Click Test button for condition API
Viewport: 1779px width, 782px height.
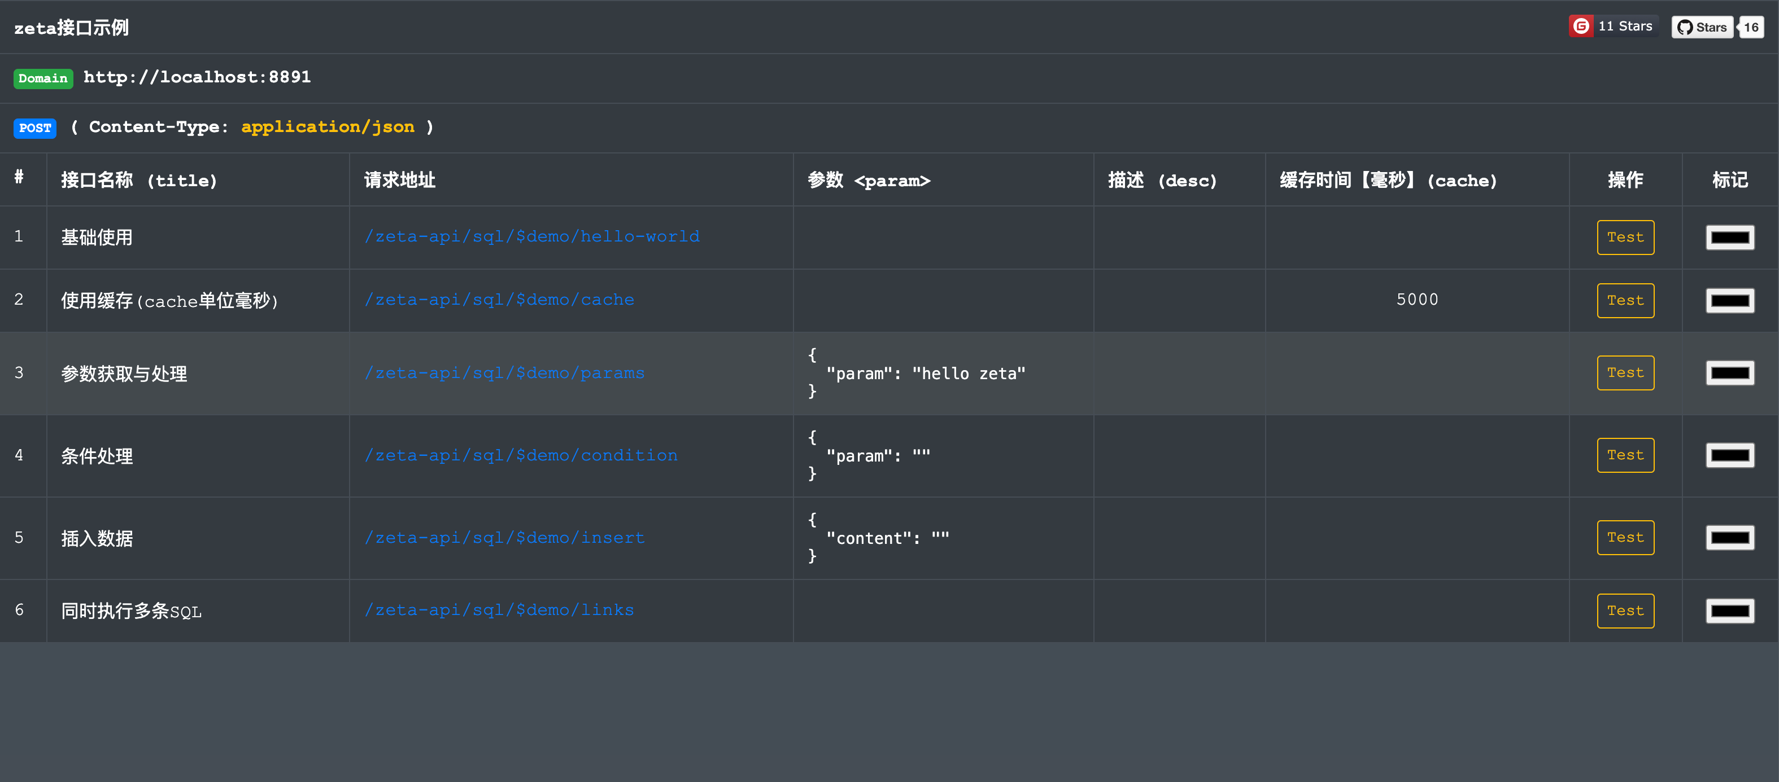[x=1625, y=455]
